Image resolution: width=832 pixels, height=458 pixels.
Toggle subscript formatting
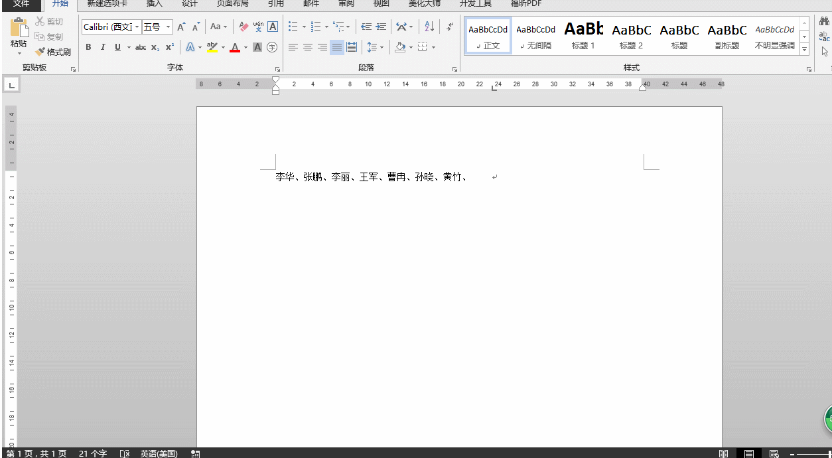155,47
